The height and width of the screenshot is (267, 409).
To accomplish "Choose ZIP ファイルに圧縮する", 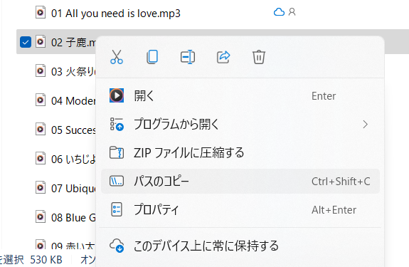I will [x=240, y=152].
